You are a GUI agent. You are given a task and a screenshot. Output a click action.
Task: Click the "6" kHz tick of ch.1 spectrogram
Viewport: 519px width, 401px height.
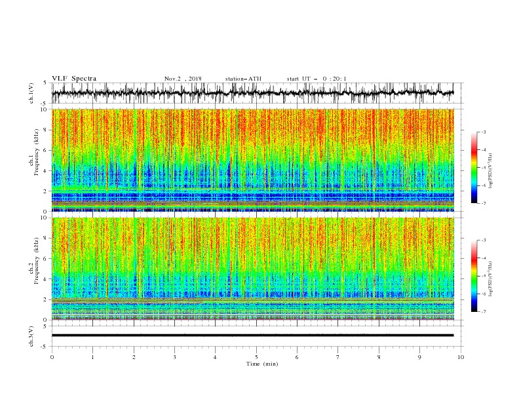click(45, 150)
